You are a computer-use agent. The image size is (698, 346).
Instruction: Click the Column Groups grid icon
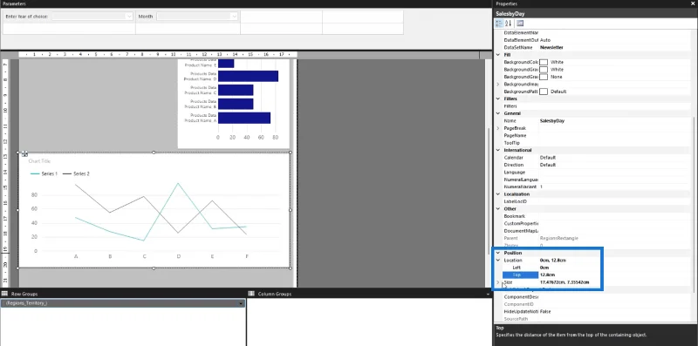[251, 294]
